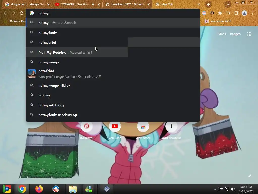Open the Google apps grid
This screenshot has height=194, width=258.
point(249,34)
